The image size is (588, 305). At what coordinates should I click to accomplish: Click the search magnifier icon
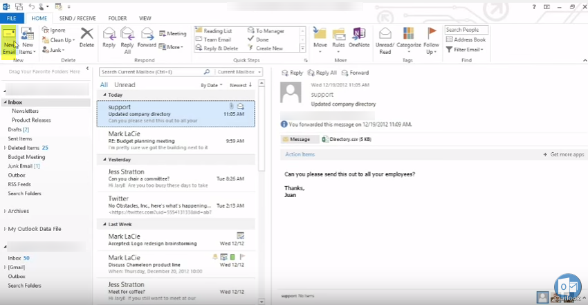point(207,71)
